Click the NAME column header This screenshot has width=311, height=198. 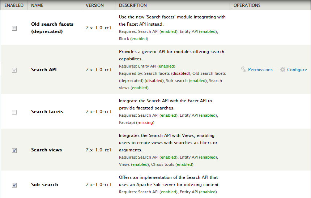tap(38, 5)
